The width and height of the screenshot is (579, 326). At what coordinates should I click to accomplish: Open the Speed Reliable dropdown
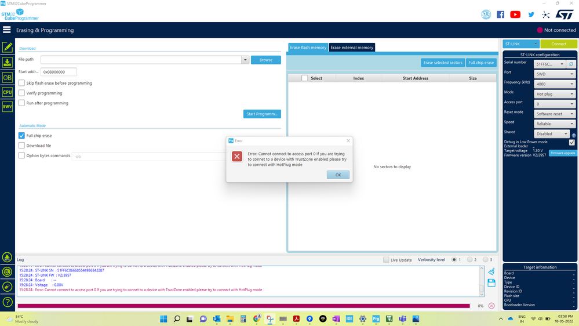pyautogui.click(x=555, y=124)
